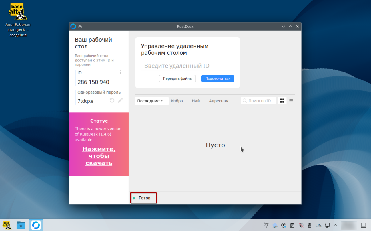371x231 pixels.
Task: Open ID options via three-dot menu icon
Action: coord(121,72)
